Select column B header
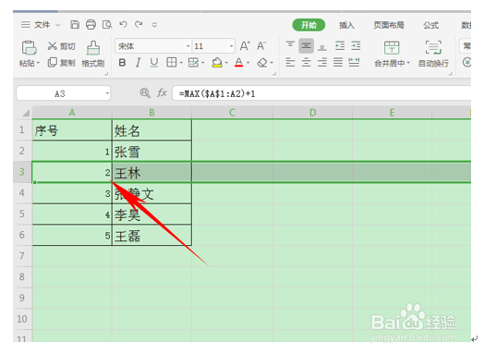This screenshot has height=355, width=484. pos(151,113)
